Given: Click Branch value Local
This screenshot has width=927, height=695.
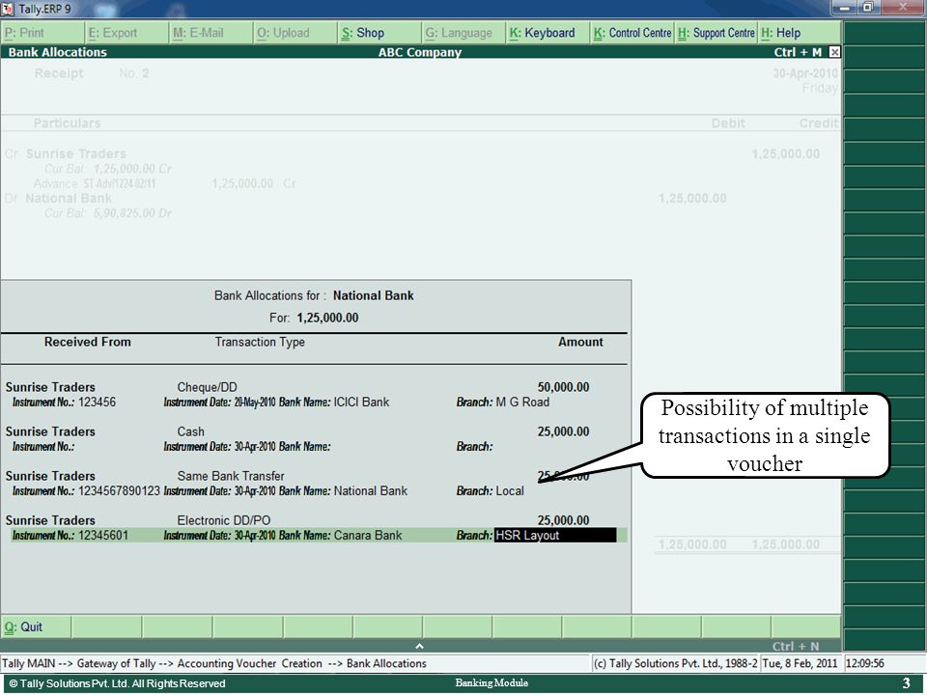Looking at the screenshot, I should (510, 491).
